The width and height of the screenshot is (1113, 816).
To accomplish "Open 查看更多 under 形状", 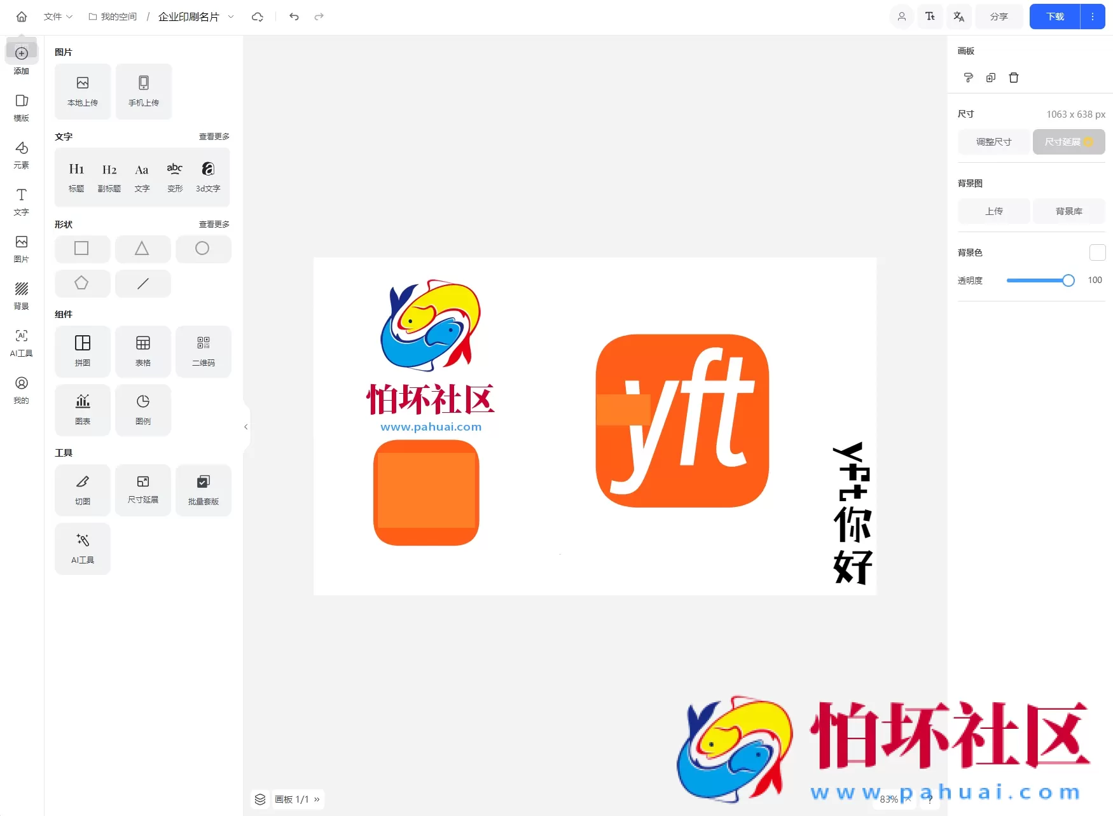I will [x=214, y=224].
